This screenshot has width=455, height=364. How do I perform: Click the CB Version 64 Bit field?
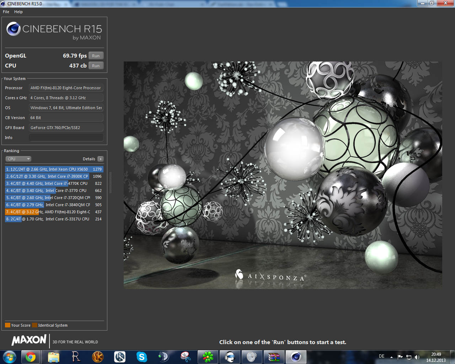66,118
